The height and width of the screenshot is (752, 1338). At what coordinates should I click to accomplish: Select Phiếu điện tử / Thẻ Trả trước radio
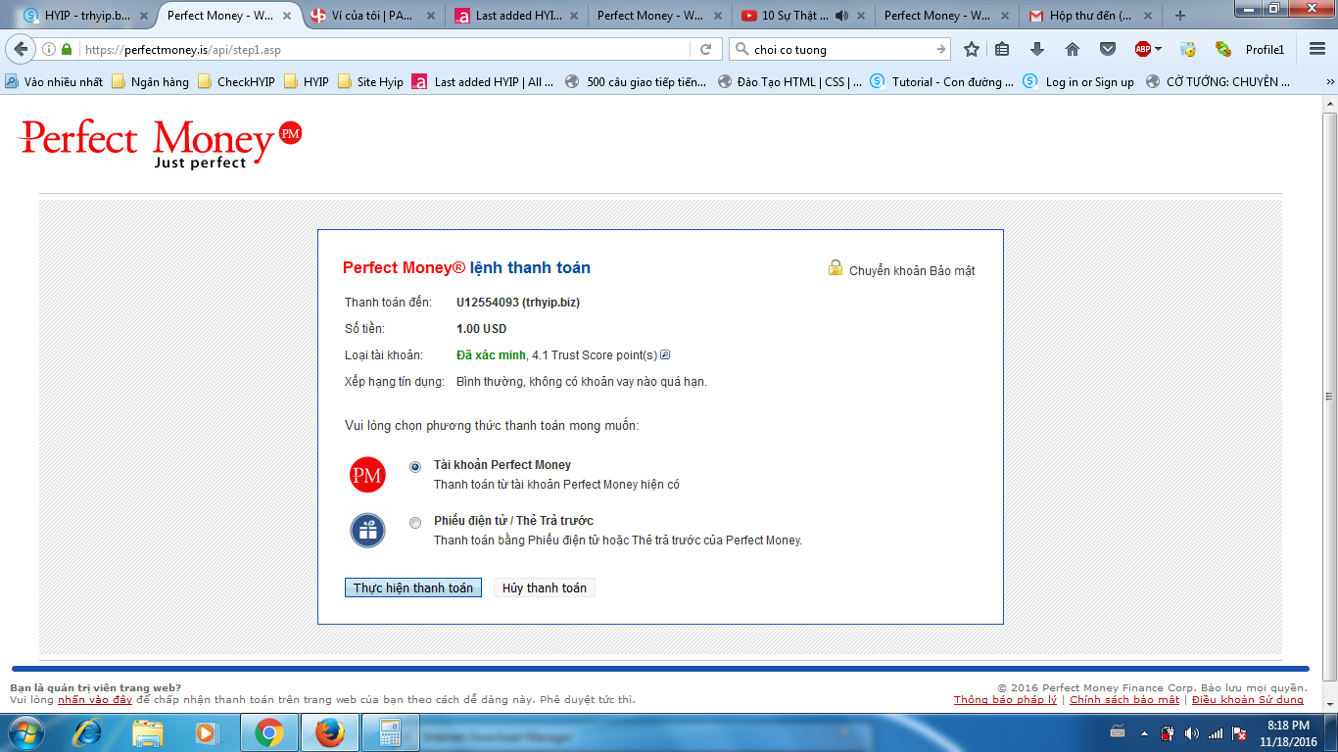(x=415, y=523)
